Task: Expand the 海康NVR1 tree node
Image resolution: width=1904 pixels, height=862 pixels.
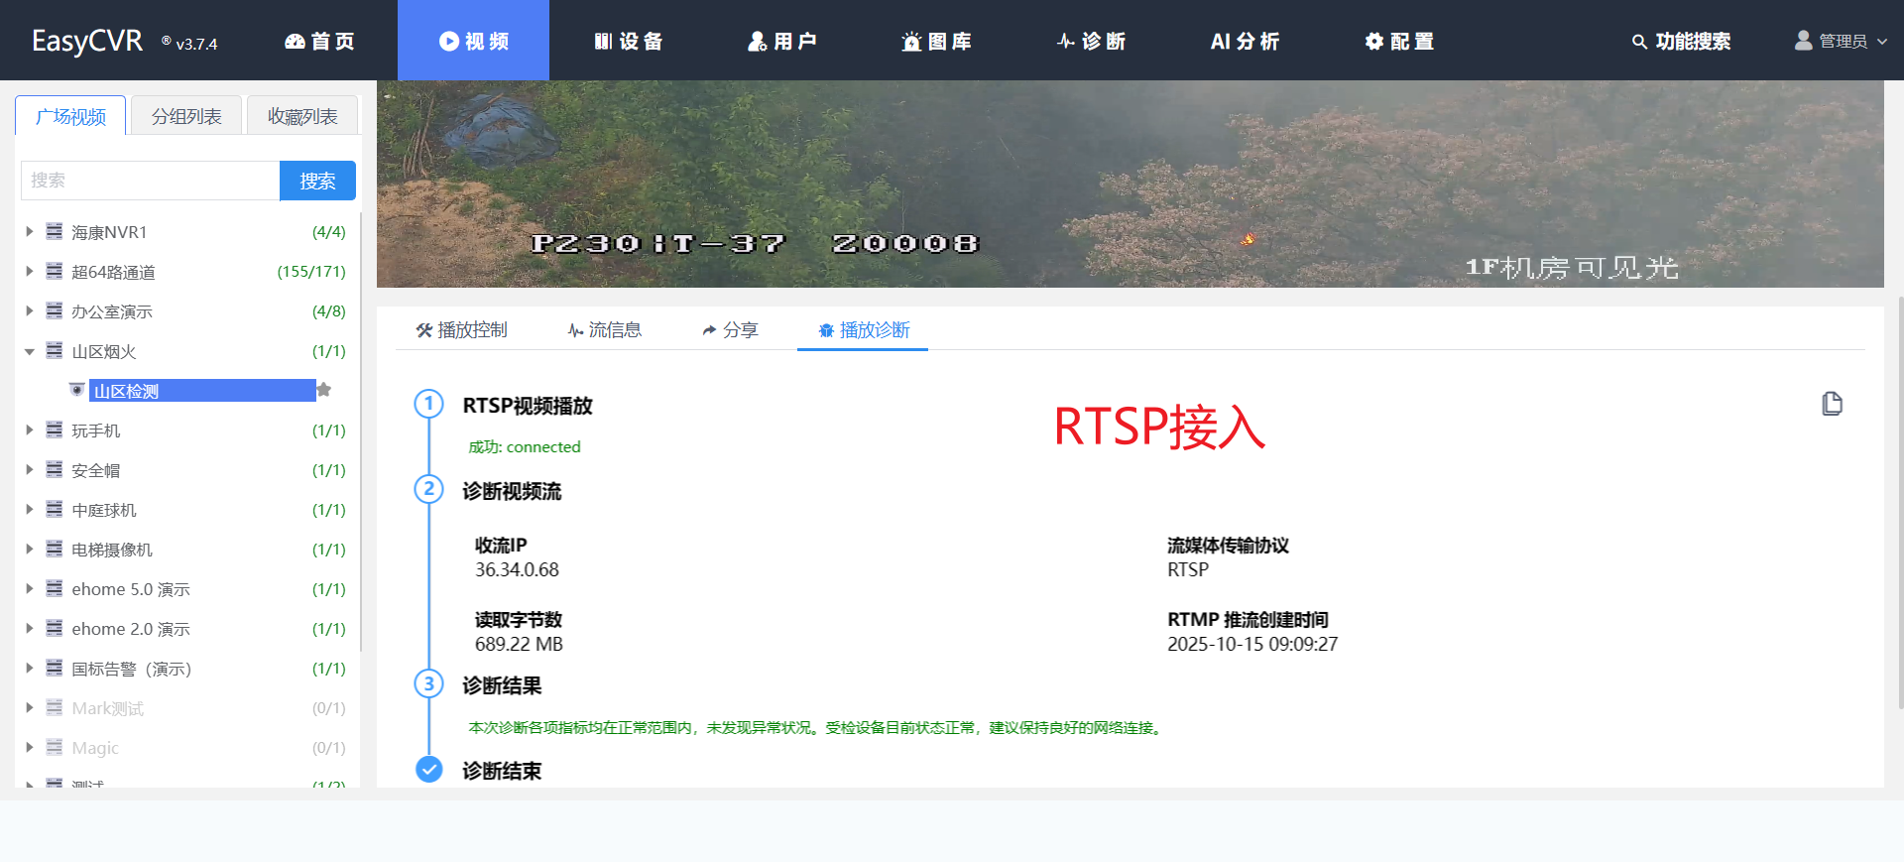Action: 30,231
